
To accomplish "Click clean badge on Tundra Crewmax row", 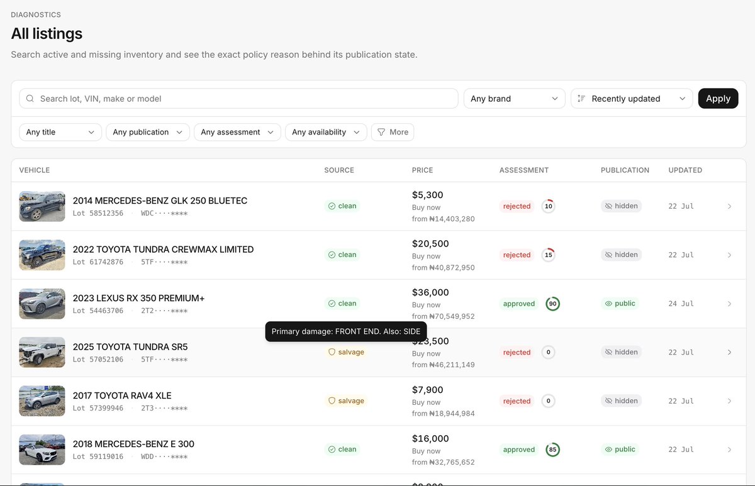I will click(x=342, y=255).
